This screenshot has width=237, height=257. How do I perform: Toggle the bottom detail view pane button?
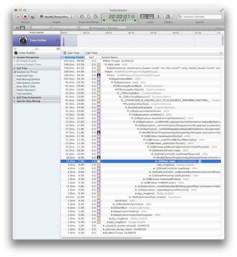[150, 17]
